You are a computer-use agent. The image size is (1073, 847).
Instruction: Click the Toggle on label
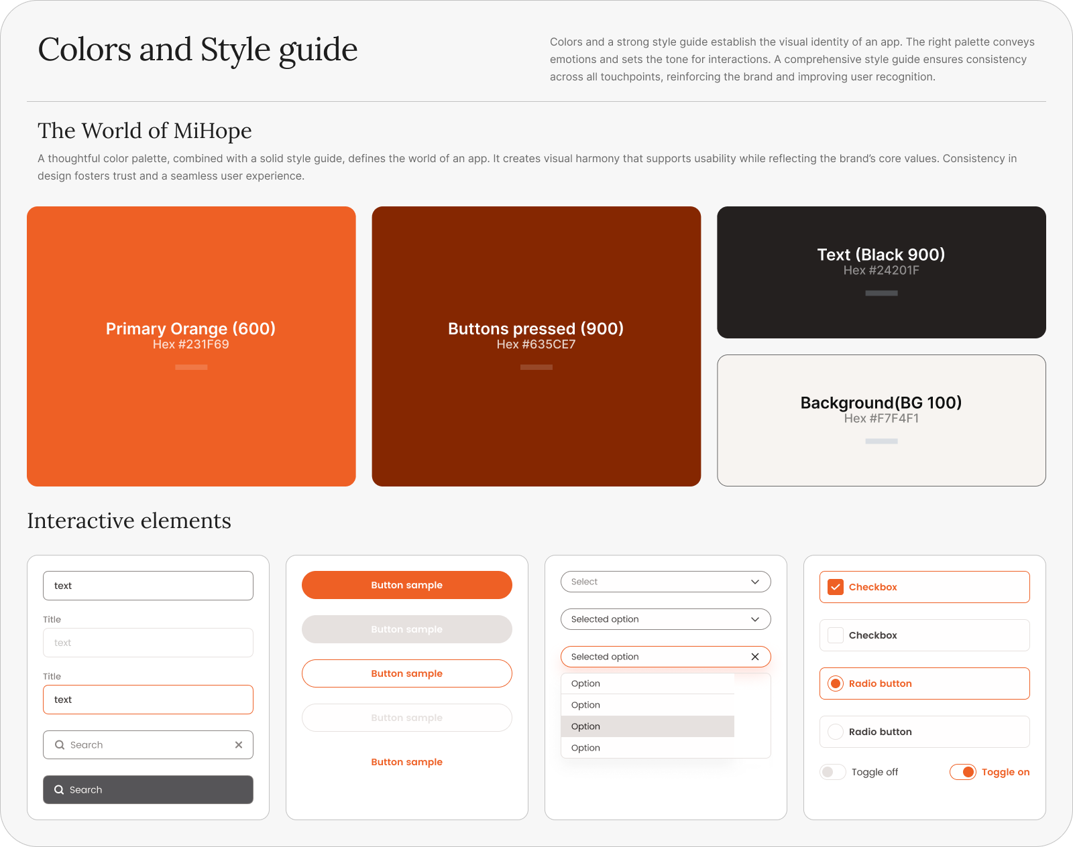(1005, 772)
